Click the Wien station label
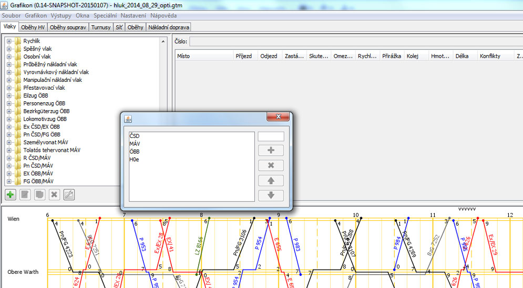 coord(13,219)
